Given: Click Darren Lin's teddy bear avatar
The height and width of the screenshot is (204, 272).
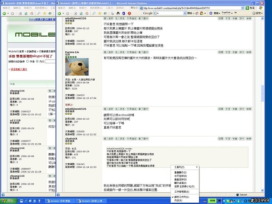Looking at the screenshot, I should click(x=77, y=67).
